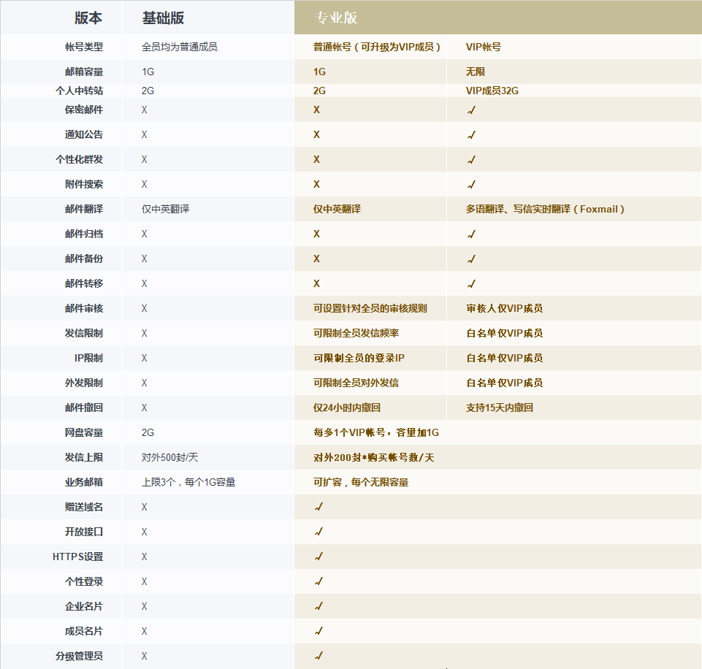Click the VIP checkmark for 保密邮件
The width and height of the screenshot is (702, 669).
pyautogui.click(x=471, y=110)
